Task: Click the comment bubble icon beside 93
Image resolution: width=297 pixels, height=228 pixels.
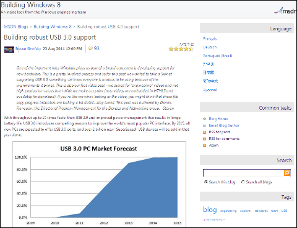Action: [x=90, y=48]
